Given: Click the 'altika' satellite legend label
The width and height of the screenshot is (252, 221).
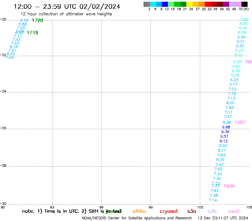Looking at the screenshot, I should pos(139,211).
